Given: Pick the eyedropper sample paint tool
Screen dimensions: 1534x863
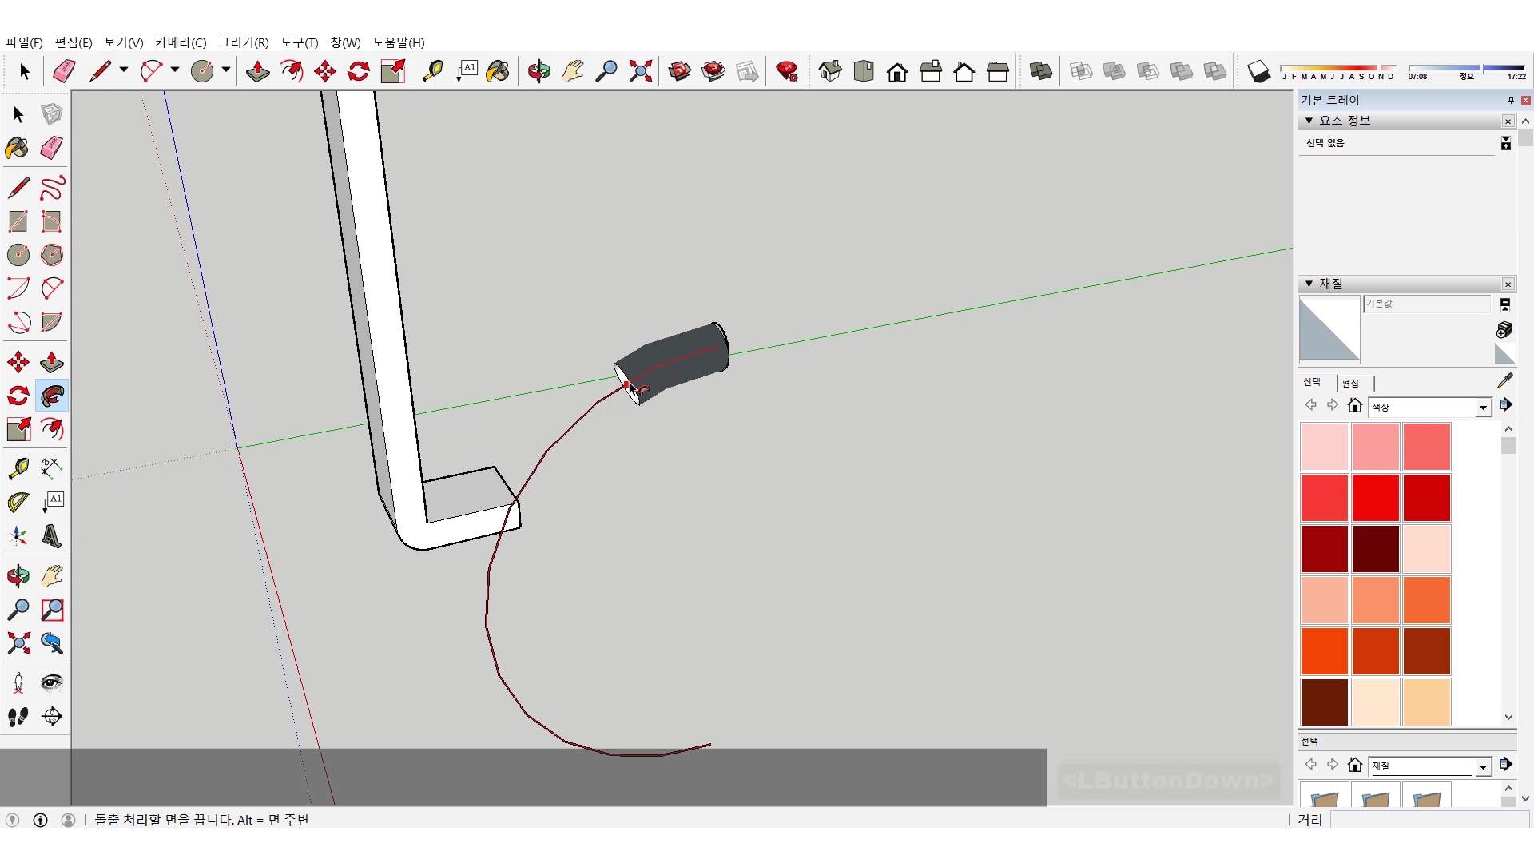Looking at the screenshot, I should tap(1504, 381).
